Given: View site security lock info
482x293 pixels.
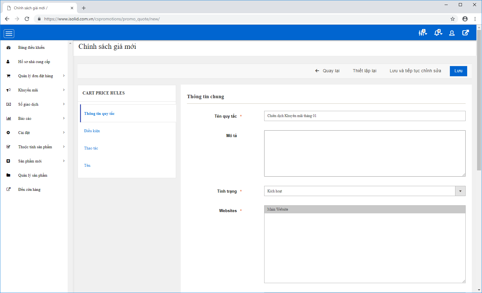Looking at the screenshot, I should (x=39, y=19).
